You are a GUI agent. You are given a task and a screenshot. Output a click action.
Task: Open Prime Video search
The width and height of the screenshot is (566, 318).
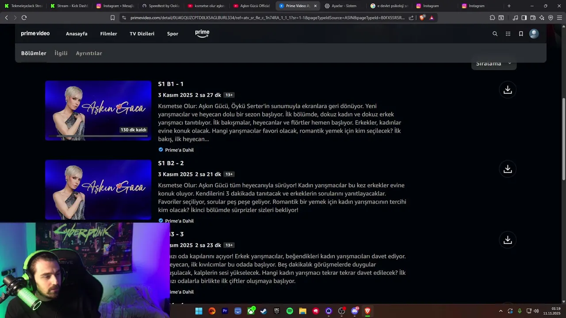click(x=495, y=34)
